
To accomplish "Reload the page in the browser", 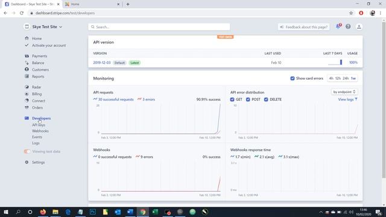I will coord(22,13).
